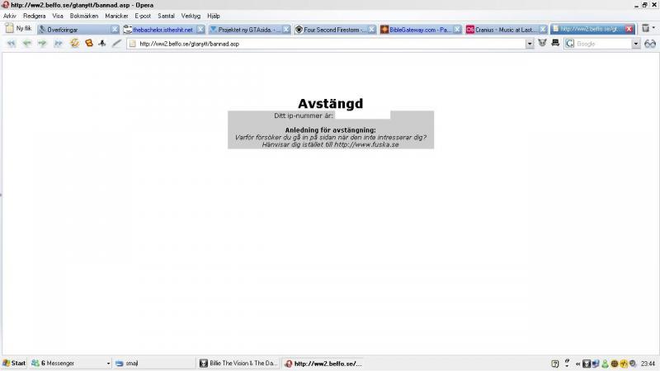This screenshot has height=371, width=660.
Task: Open the smaj taskbar window
Action: [x=153, y=364]
